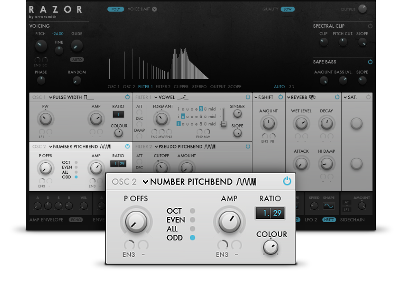Click waveform icon beside enlarged NUMBER PITCHBEND title
403x289 pixels.
coord(246,181)
